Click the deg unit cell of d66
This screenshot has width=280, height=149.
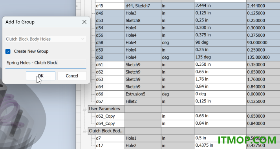pyautogui.click(x=178, y=94)
